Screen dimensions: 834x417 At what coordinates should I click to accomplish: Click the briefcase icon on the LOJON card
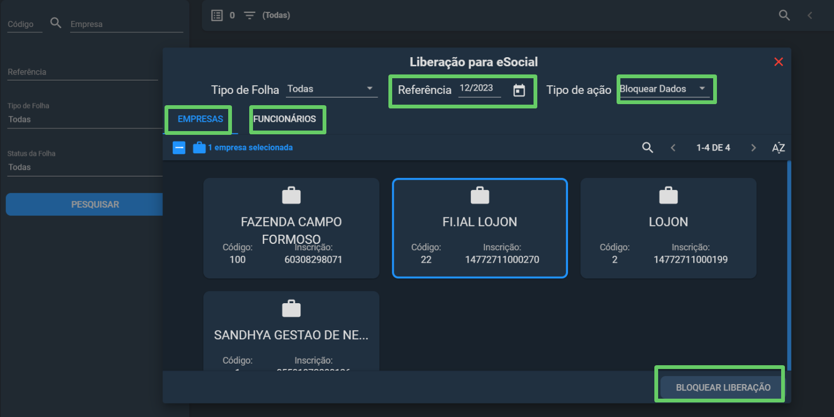point(668,195)
